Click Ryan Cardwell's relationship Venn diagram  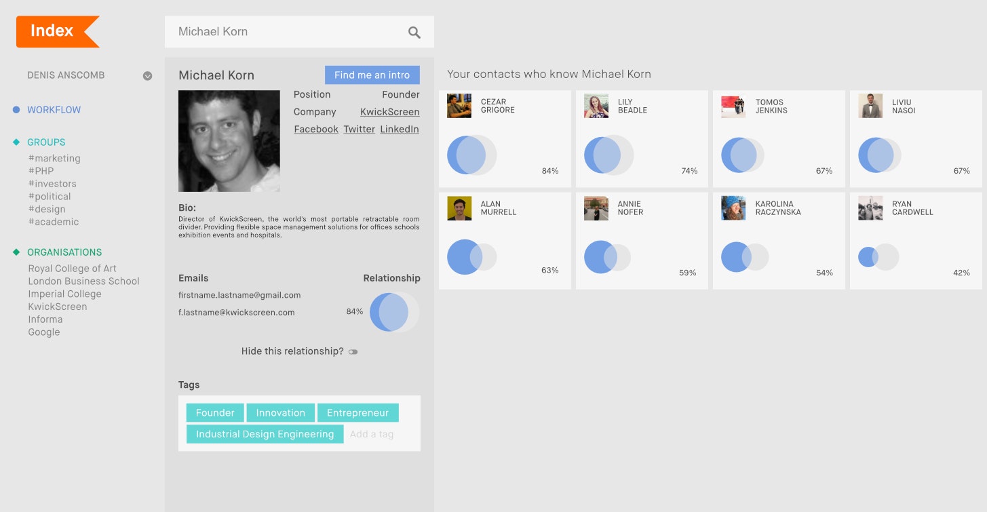878,257
